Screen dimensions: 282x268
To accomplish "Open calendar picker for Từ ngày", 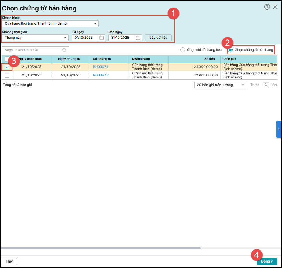I will pos(101,38).
